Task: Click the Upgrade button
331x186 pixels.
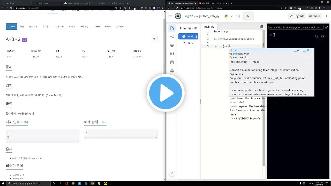Action: tap(297, 16)
